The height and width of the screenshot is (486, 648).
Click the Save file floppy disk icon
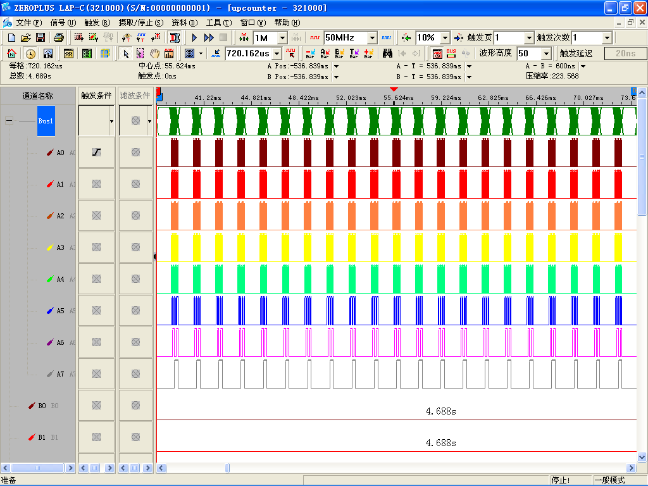pyautogui.click(x=40, y=38)
